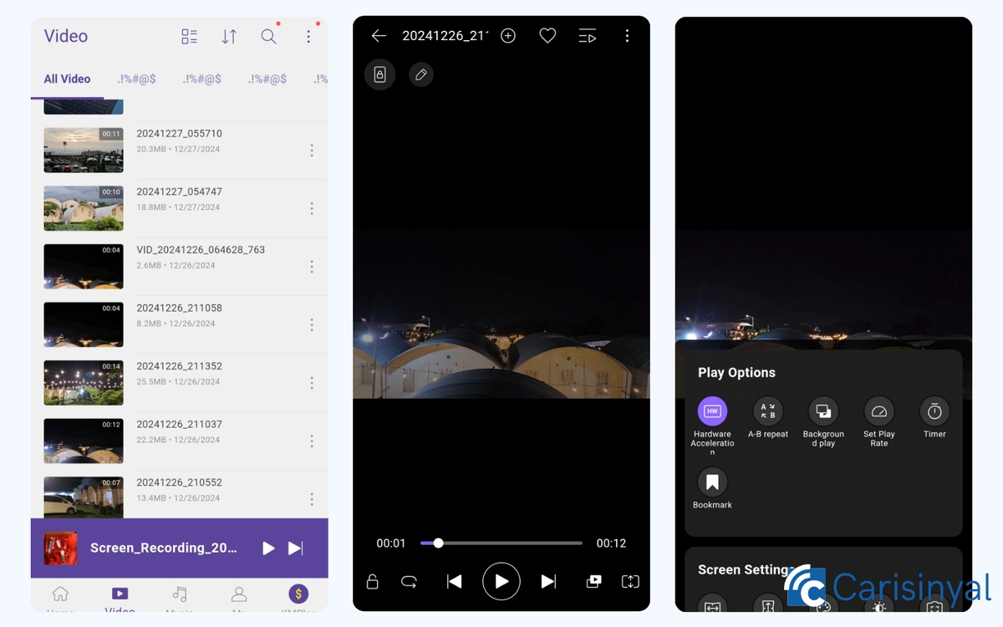
Task: Select the 20241227_054747 file name
Action: point(179,191)
